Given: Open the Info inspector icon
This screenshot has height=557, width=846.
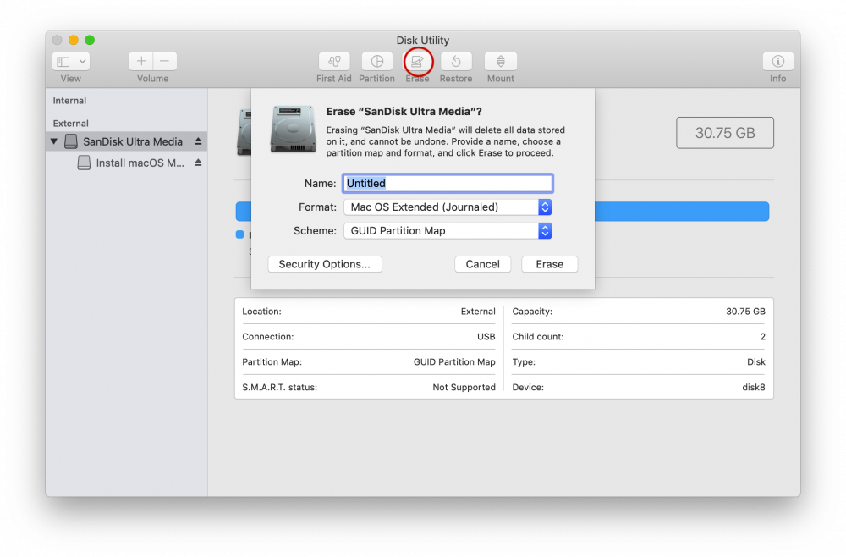Looking at the screenshot, I should point(777,62).
